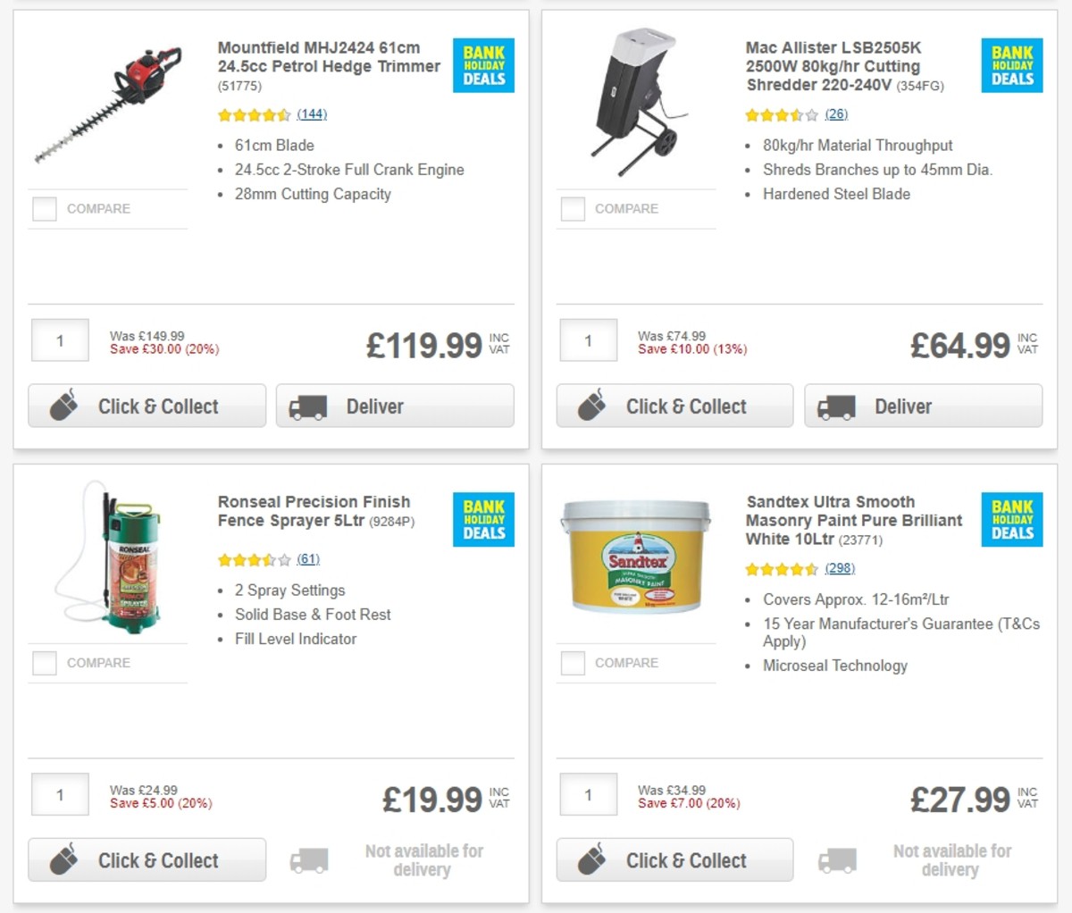Select Click & Collect for the Ronseal fence sprayer
1072x913 pixels.
pyautogui.click(x=147, y=860)
